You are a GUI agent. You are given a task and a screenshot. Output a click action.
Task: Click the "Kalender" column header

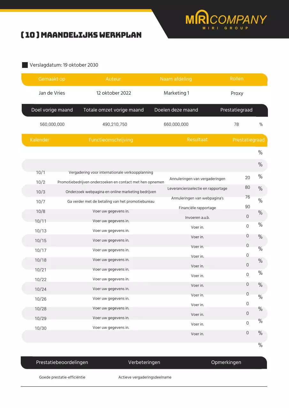(x=40, y=140)
